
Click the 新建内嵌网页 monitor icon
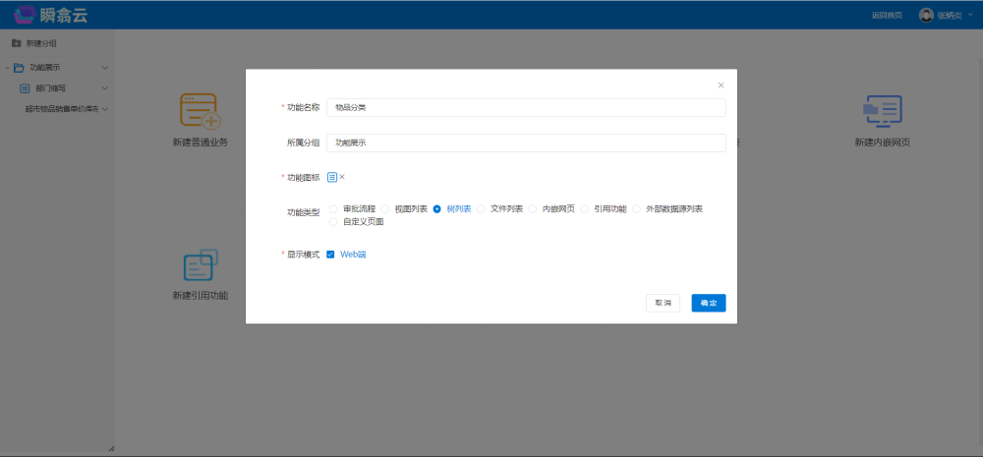point(882,112)
